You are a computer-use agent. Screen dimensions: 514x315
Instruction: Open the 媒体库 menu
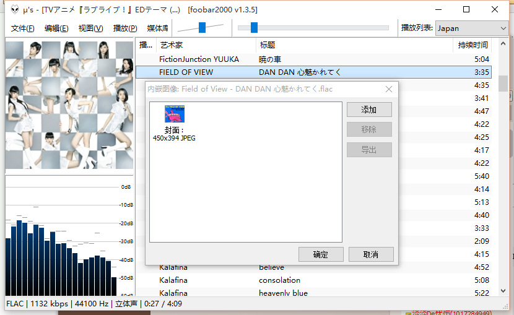pyautogui.click(x=157, y=28)
